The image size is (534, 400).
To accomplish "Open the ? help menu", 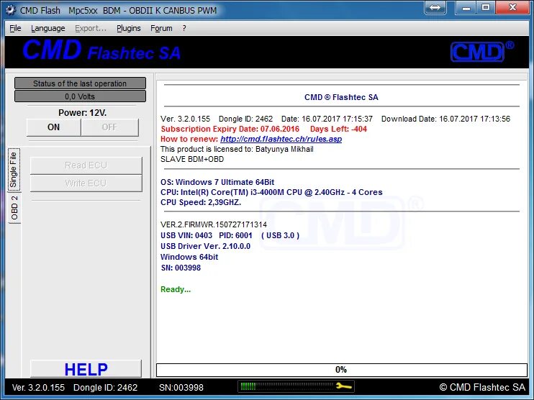I will pyautogui.click(x=184, y=28).
